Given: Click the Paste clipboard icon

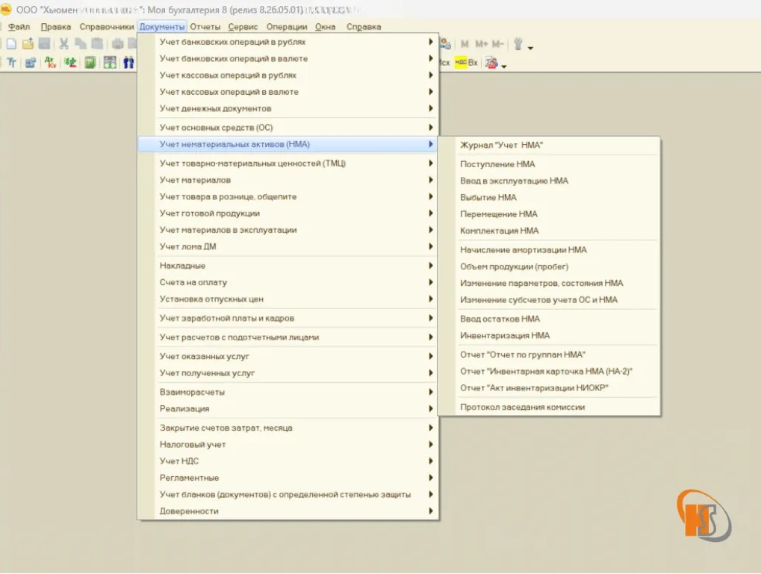Looking at the screenshot, I should pyautogui.click(x=97, y=44).
